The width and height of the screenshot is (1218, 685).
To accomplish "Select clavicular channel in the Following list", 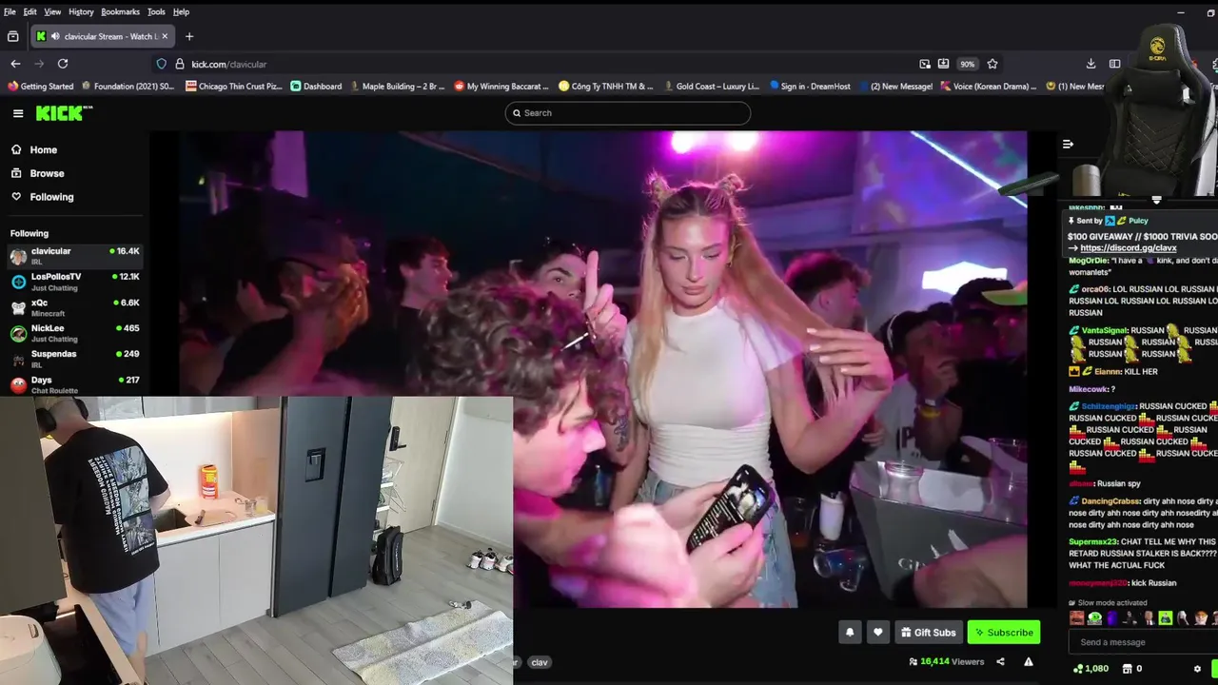I will [x=74, y=256].
